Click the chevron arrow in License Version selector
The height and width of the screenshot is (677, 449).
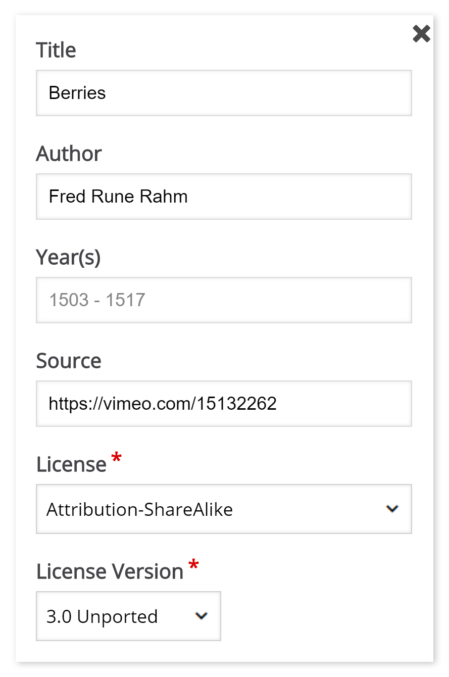(x=202, y=616)
